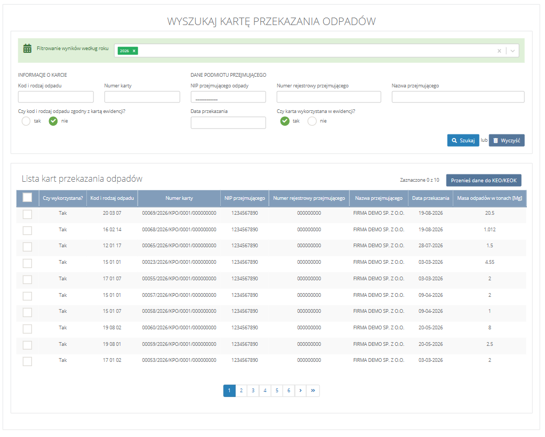545x437 pixels.
Task: Click the Szukaj search button
Action: [x=463, y=140]
